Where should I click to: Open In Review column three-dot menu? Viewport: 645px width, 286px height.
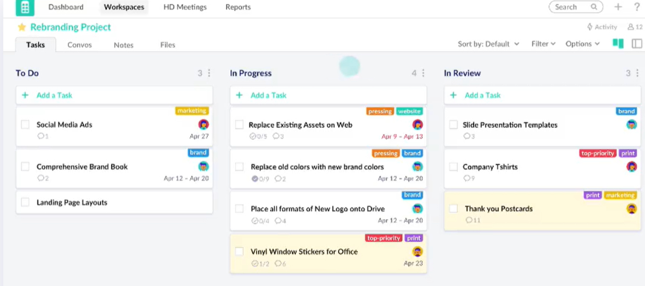tap(638, 73)
